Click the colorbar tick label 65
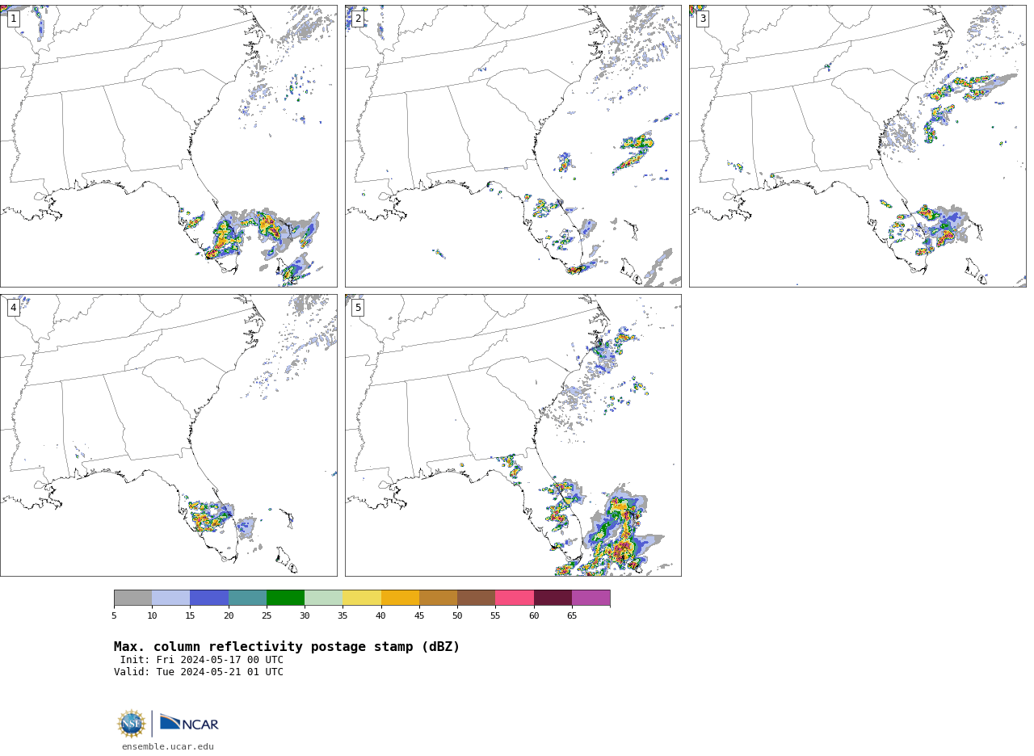 (x=572, y=616)
